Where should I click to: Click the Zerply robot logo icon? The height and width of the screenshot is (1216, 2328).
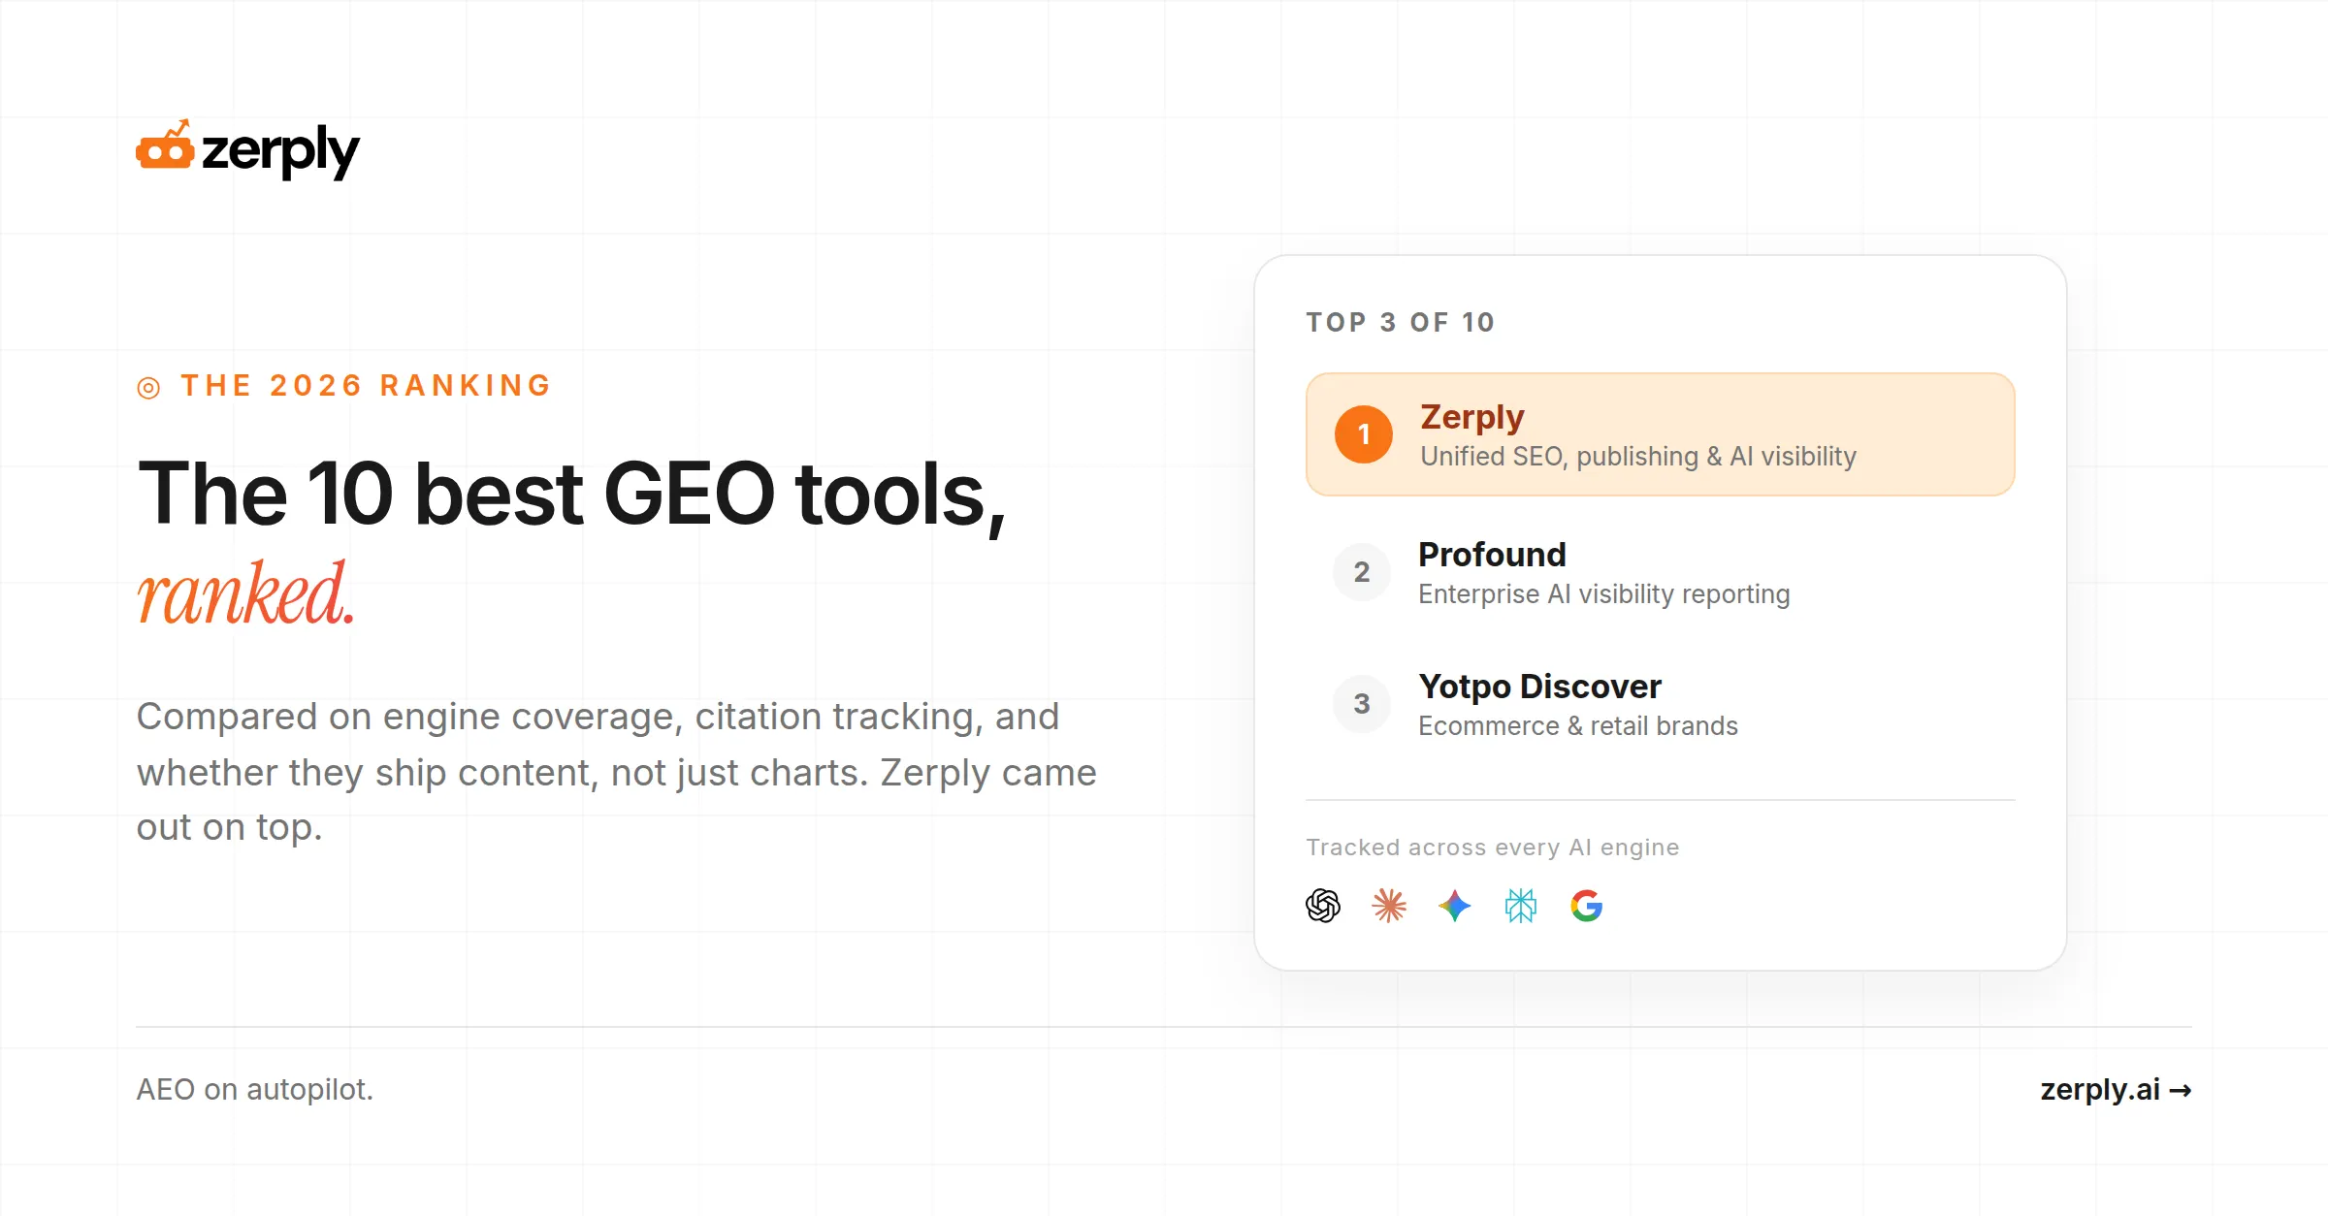pyautogui.click(x=165, y=144)
